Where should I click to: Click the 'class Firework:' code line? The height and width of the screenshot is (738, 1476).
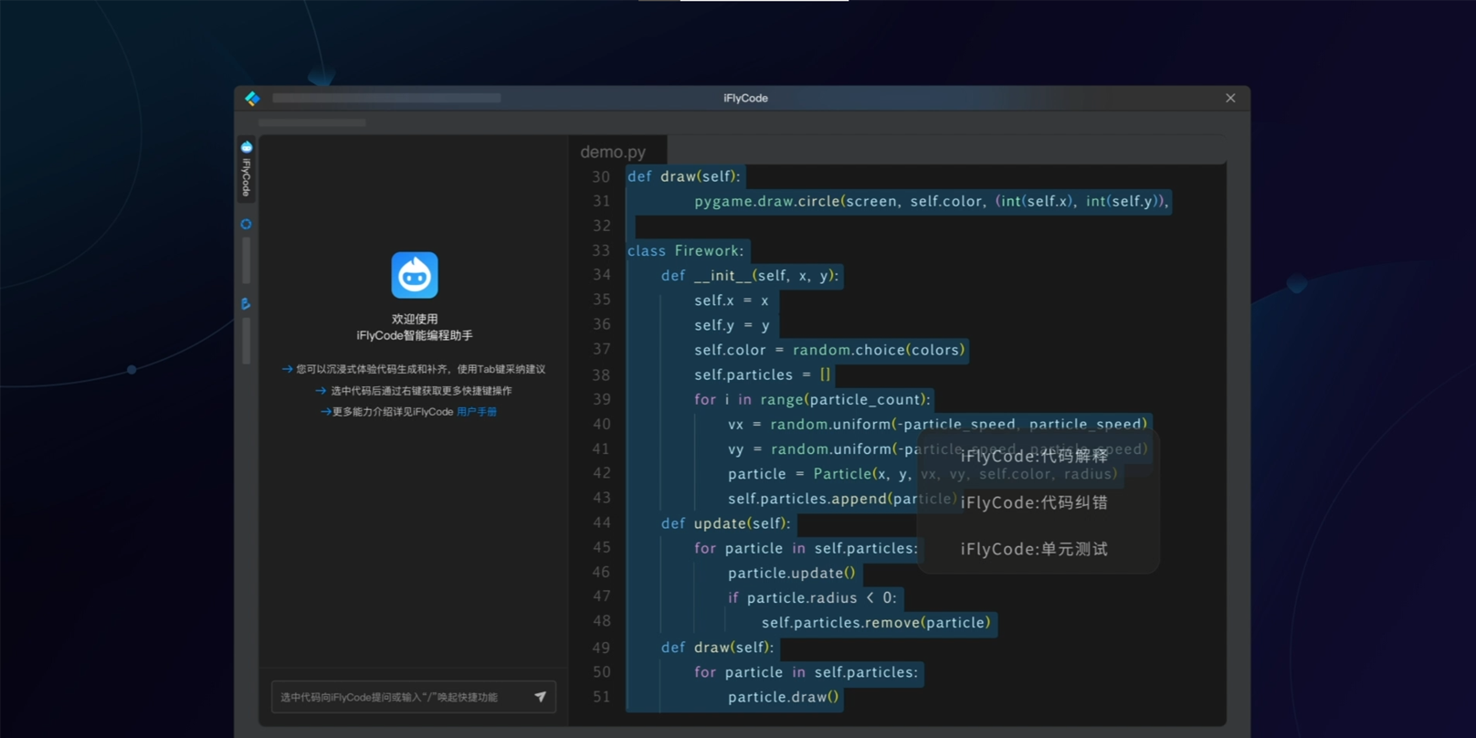pos(686,250)
